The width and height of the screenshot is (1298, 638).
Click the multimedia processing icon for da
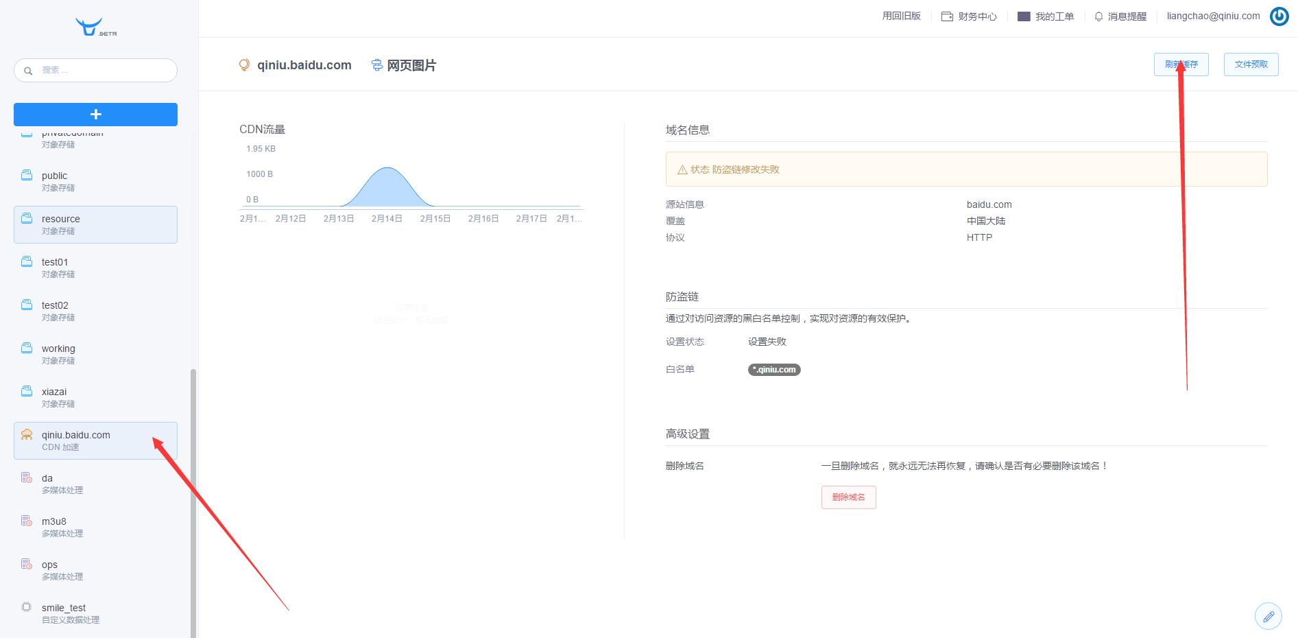coord(26,477)
